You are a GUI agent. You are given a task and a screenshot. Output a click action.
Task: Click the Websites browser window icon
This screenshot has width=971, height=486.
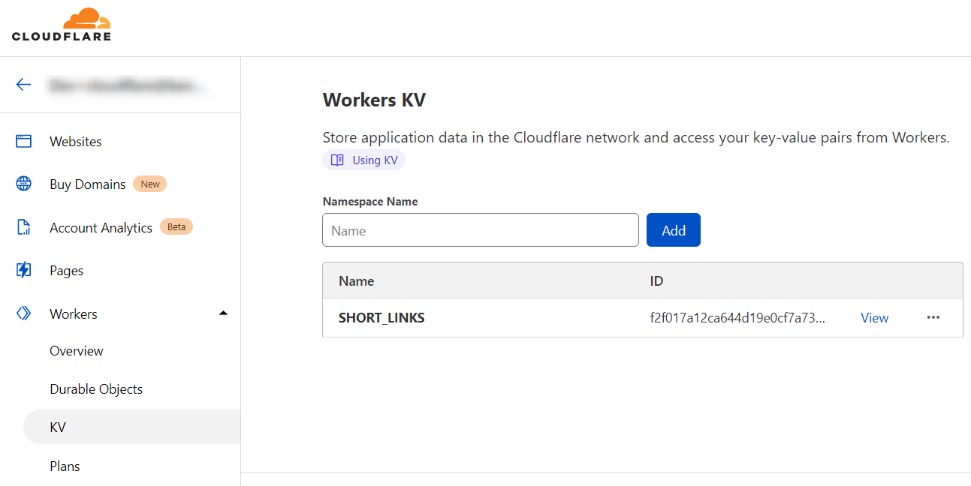24,141
